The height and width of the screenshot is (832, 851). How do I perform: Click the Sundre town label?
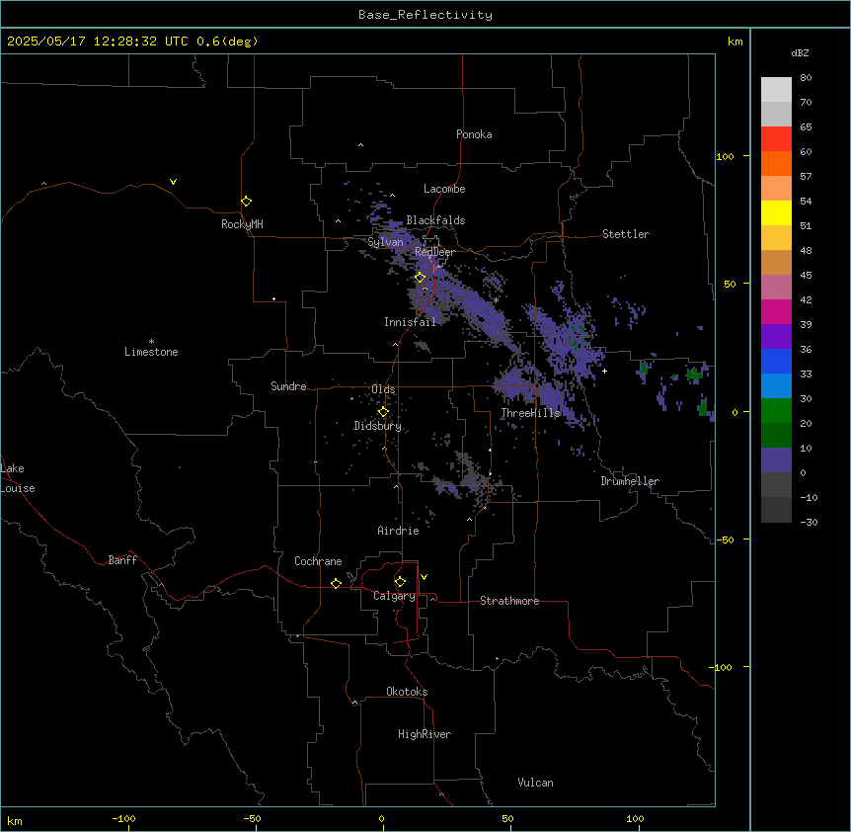click(288, 386)
